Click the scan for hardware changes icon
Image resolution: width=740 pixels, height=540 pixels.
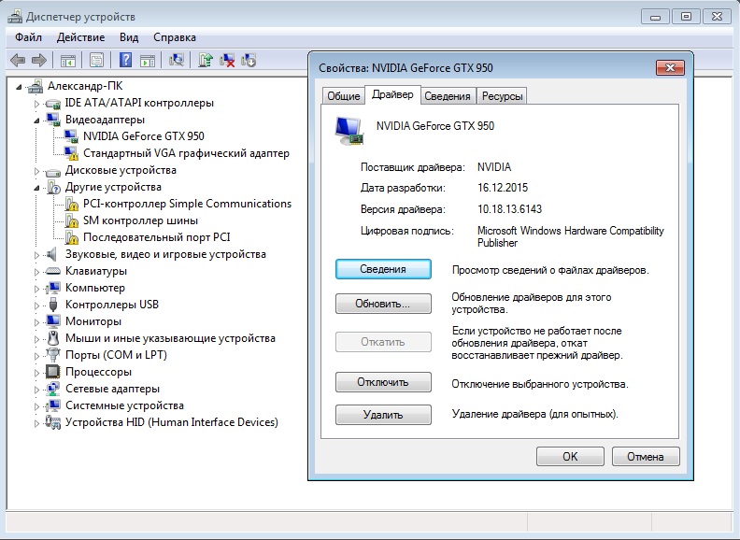point(177,60)
